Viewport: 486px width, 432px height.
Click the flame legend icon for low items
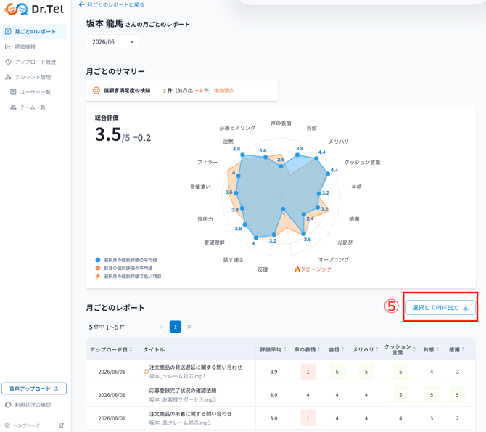(x=98, y=277)
